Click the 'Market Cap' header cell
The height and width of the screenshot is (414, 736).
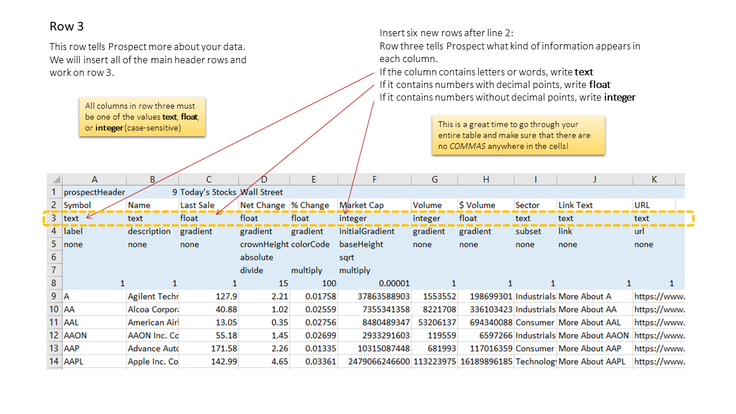click(x=374, y=205)
